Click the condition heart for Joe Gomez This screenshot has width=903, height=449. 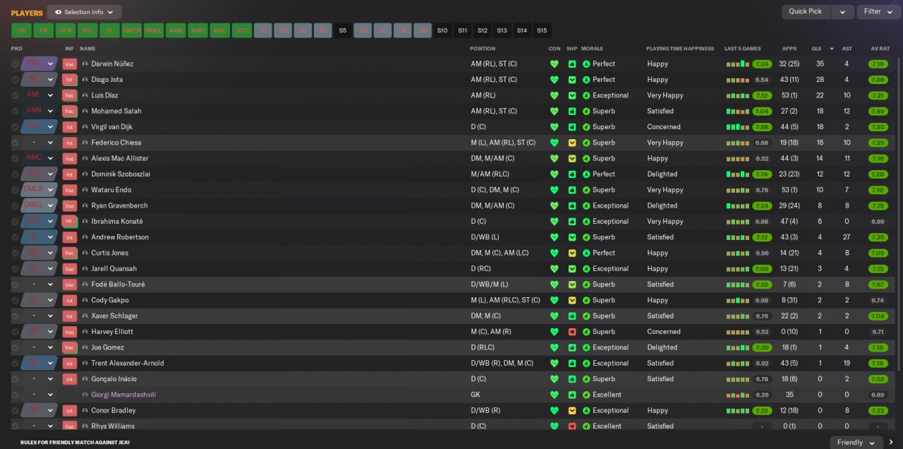[x=554, y=347]
